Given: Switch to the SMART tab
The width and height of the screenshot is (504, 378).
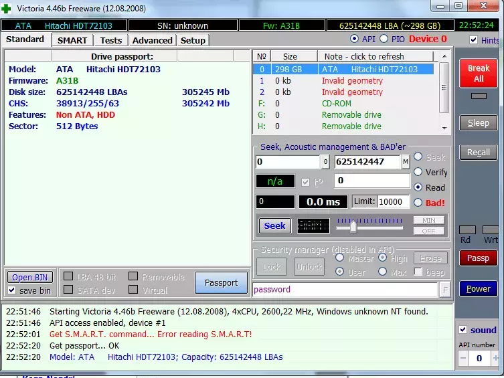Looking at the screenshot, I should click(x=72, y=40).
